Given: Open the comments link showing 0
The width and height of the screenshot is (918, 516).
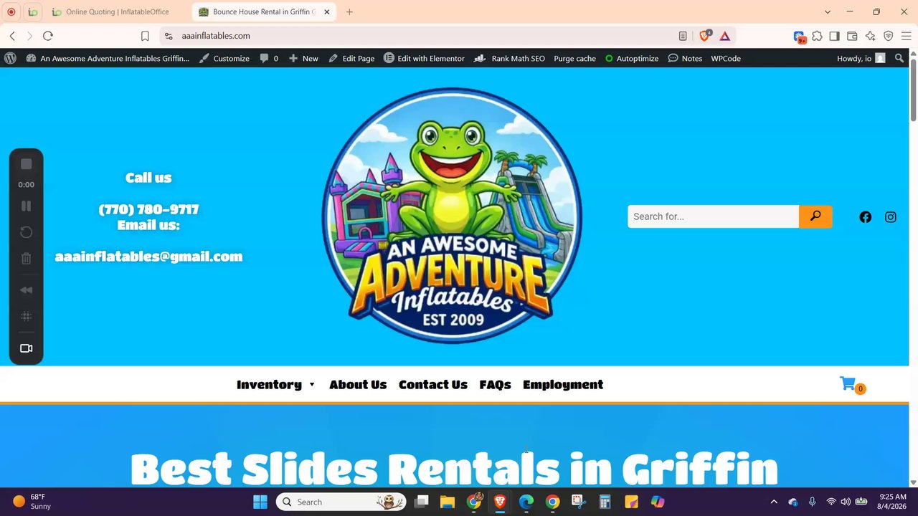Looking at the screenshot, I should coord(269,58).
